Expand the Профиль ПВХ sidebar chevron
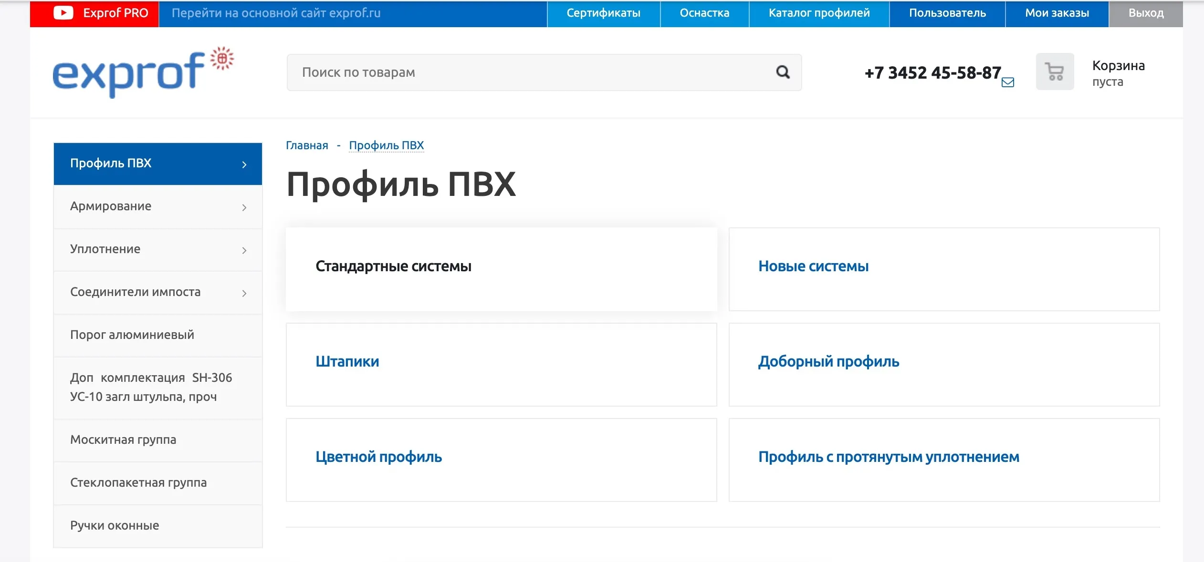 (x=244, y=164)
